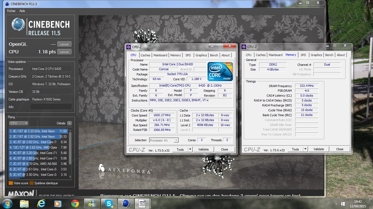Open Graphics tab in CPU-Z processor window
The width and height of the screenshot is (373, 209).
(x=201, y=55)
